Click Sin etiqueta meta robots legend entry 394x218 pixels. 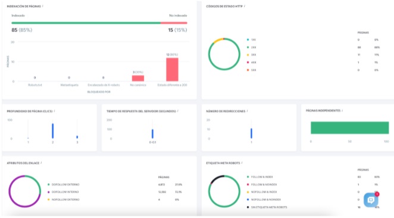coord(267,207)
